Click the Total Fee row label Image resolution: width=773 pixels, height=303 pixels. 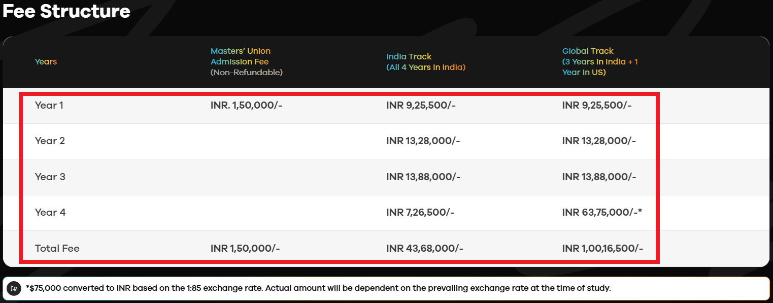tap(57, 248)
